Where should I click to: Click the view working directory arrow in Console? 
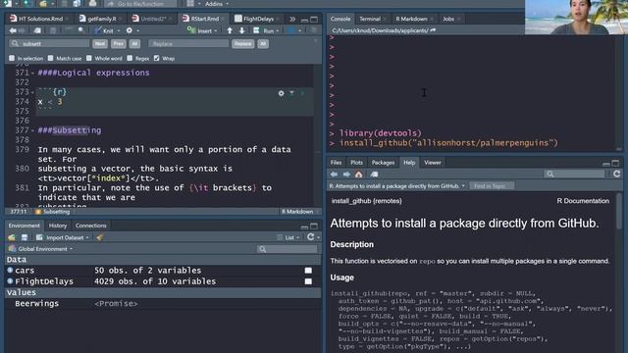pyautogui.click(x=433, y=30)
